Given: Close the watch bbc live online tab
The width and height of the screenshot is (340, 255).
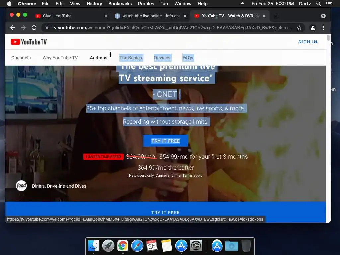Looking at the screenshot, I should [185, 16].
